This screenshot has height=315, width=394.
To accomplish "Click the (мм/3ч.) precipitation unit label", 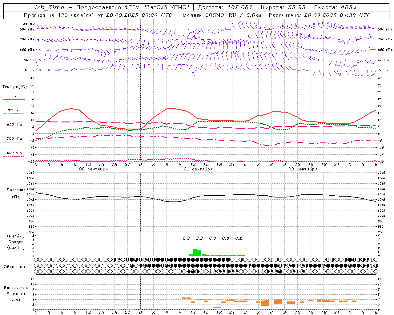I will pos(16,236).
